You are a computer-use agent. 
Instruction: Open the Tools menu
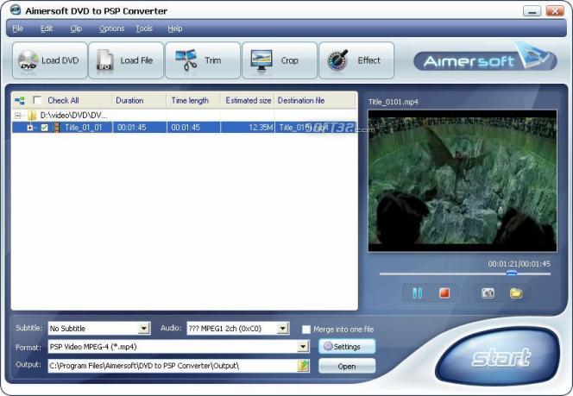(x=144, y=28)
